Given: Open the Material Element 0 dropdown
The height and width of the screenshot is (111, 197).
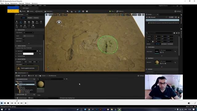Looking at the screenshot, I should coord(166,61).
